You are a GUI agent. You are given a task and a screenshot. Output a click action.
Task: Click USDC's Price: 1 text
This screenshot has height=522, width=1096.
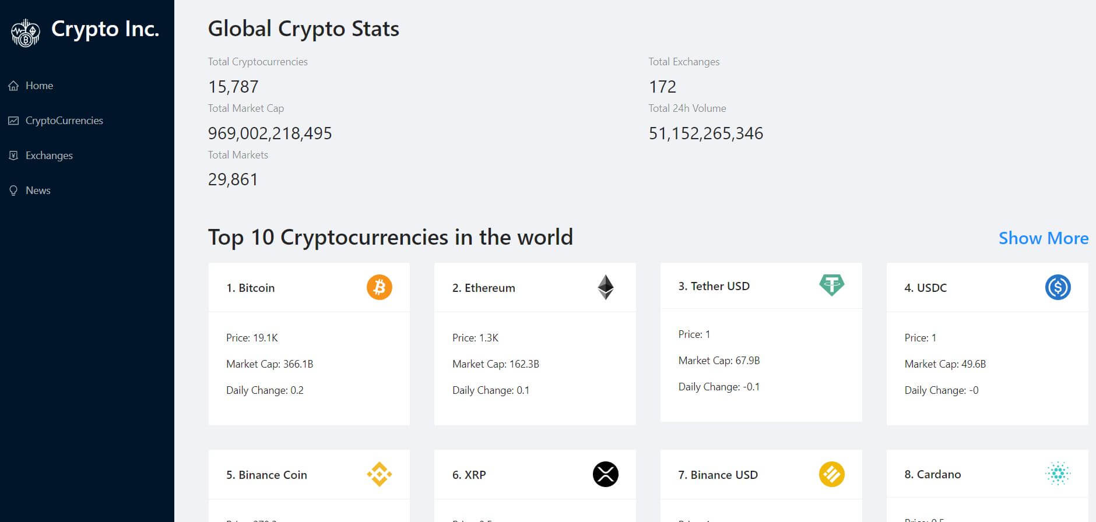[921, 338]
